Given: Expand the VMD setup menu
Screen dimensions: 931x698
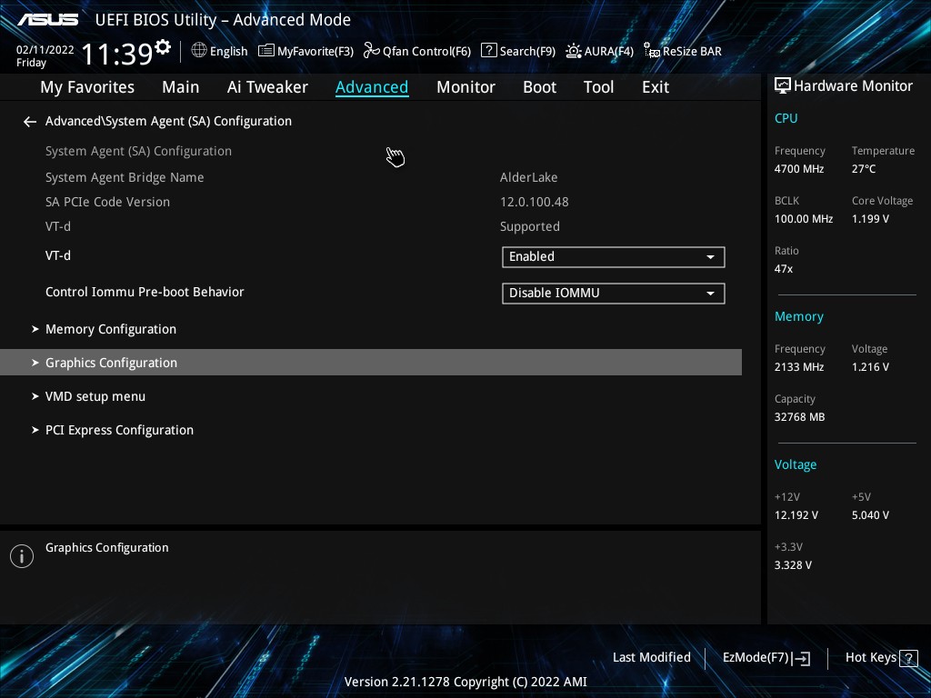Looking at the screenshot, I should 95,396.
